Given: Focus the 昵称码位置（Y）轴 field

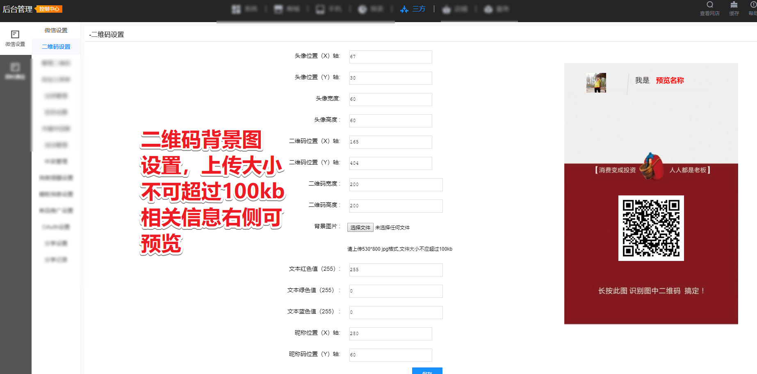Looking at the screenshot, I should pos(390,355).
